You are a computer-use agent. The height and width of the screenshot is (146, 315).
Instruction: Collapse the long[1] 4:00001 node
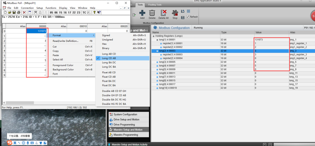coord(157,40)
